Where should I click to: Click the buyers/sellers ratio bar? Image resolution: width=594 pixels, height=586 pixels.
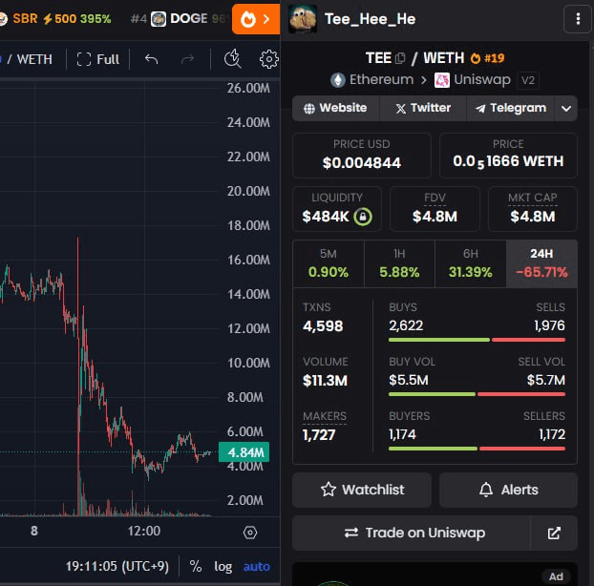(x=477, y=449)
